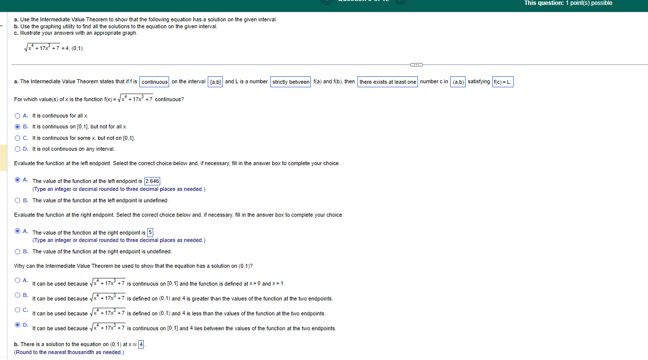
Task: Select option C, continuous for some x
Action: (x=17, y=138)
